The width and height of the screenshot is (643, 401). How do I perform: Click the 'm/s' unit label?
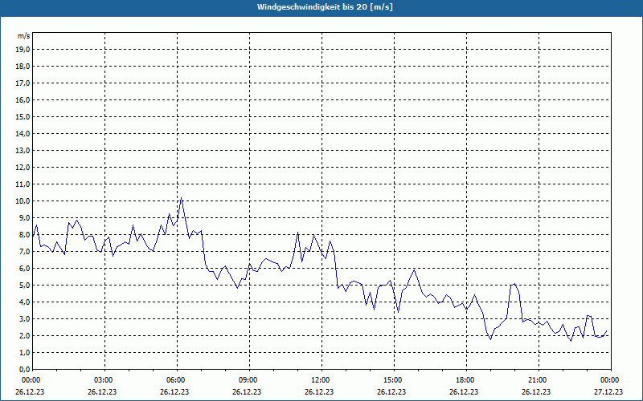coord(24,36)
